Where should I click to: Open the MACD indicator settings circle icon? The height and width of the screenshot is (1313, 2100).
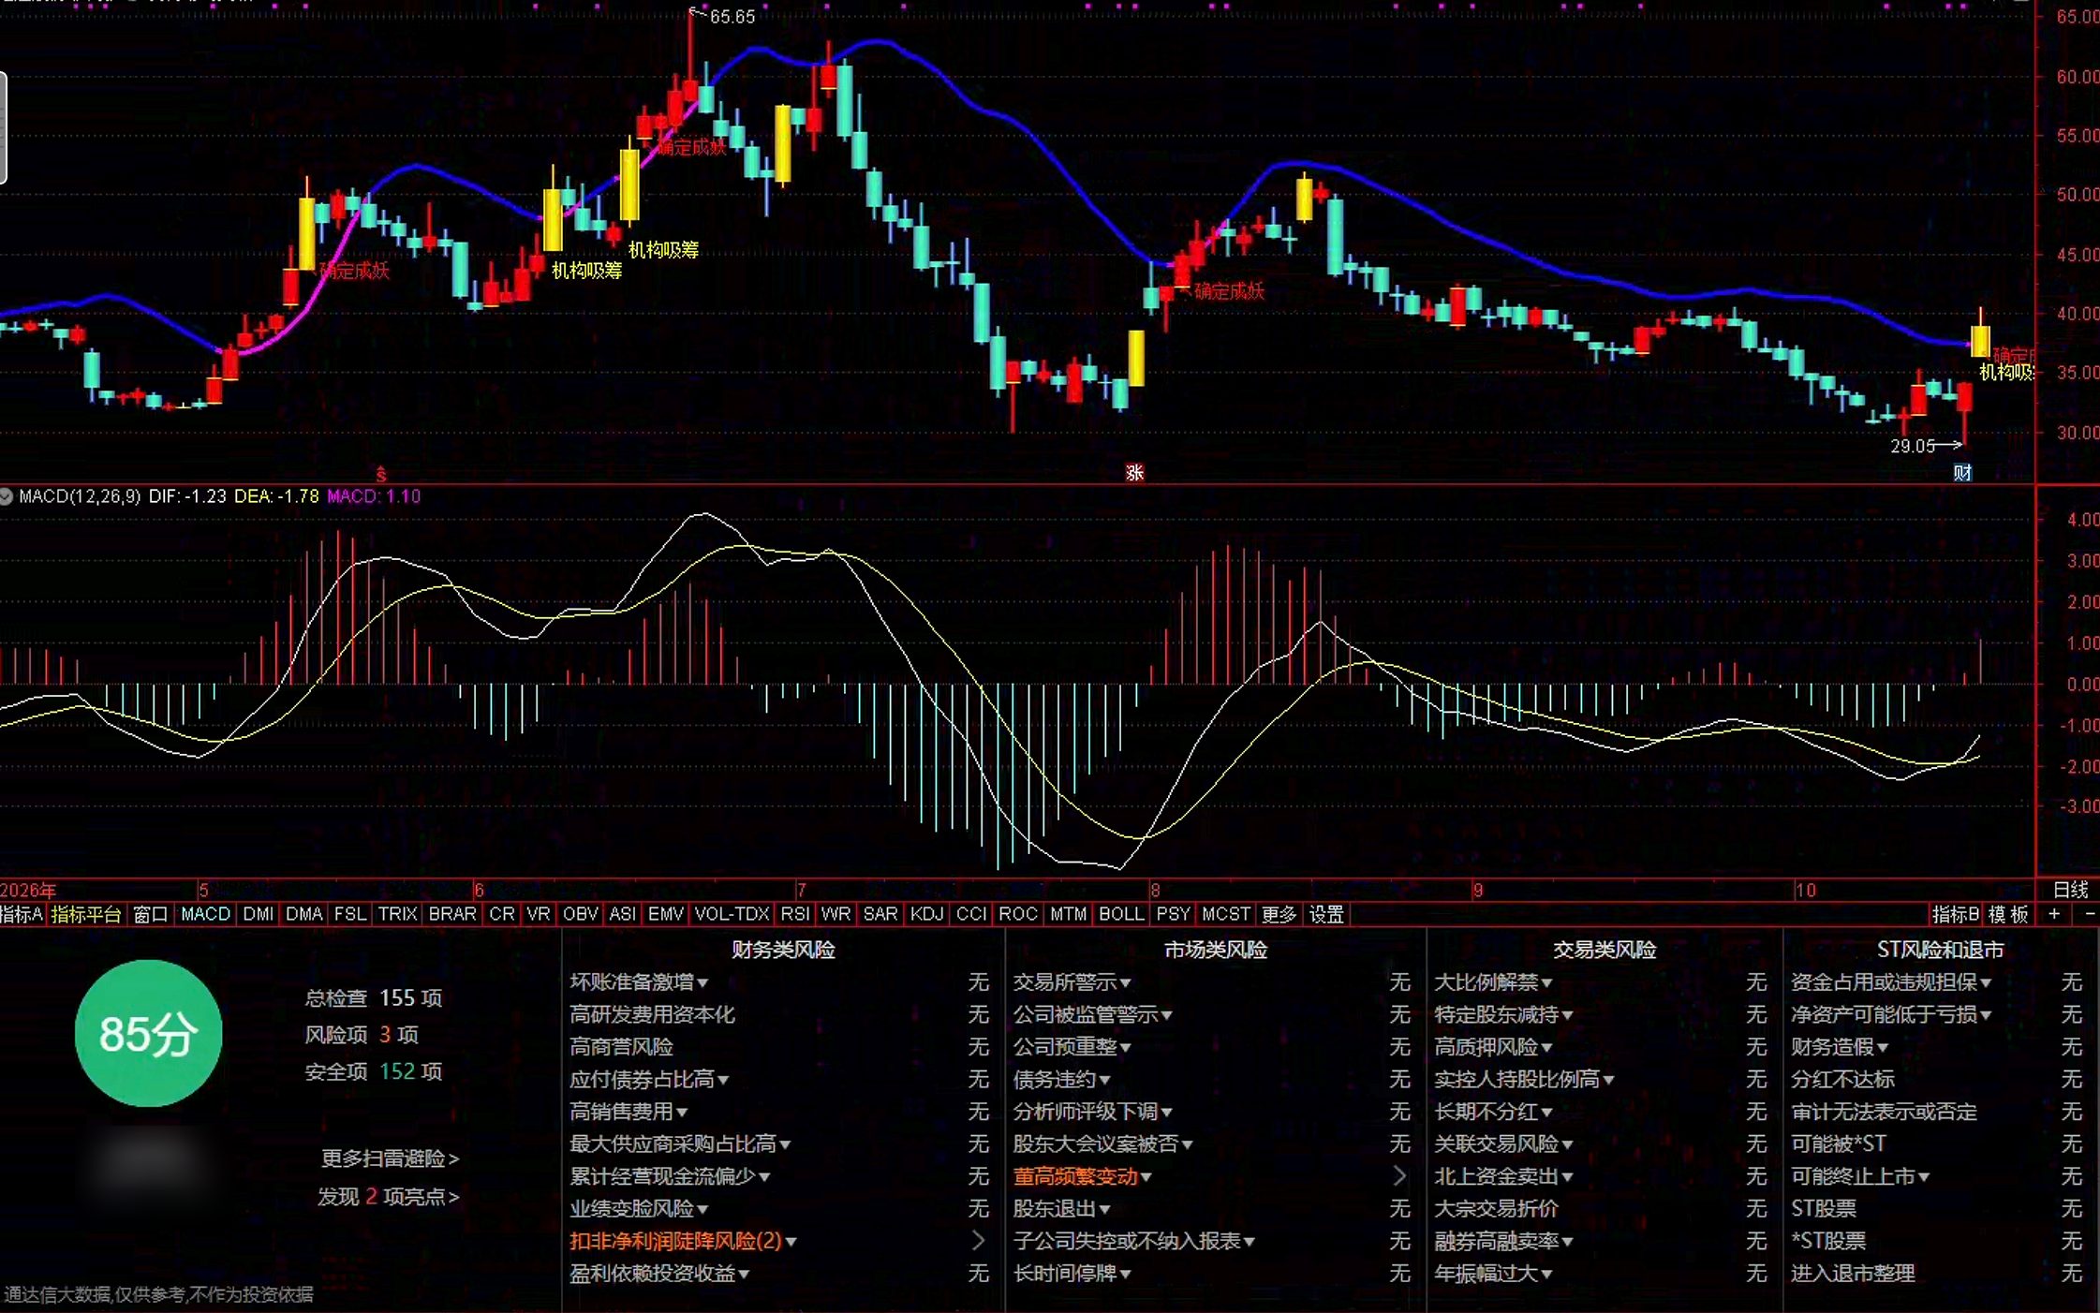[x=7, y=496]
